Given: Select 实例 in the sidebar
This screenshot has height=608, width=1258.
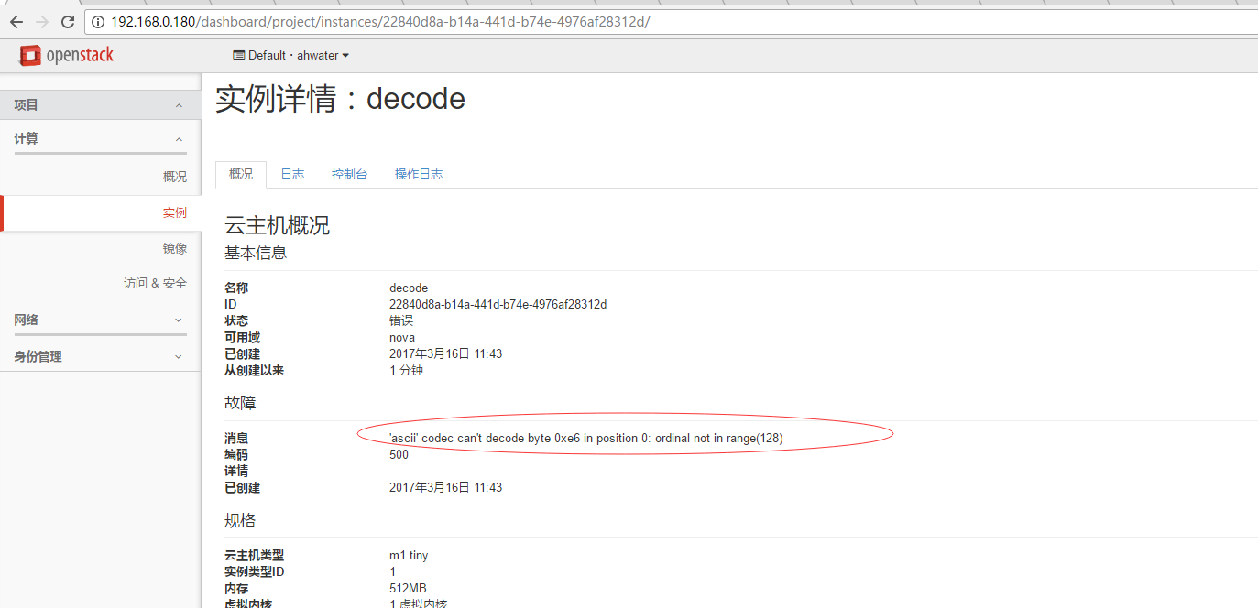Looking at the screenshot, I should (175, 212).
